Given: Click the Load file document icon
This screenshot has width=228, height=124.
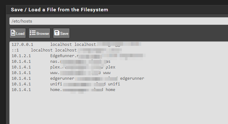Looking at the screenshot, I should coord(13,33).
